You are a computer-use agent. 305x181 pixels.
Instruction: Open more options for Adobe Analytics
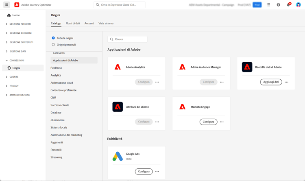click(x=157, y=82)
